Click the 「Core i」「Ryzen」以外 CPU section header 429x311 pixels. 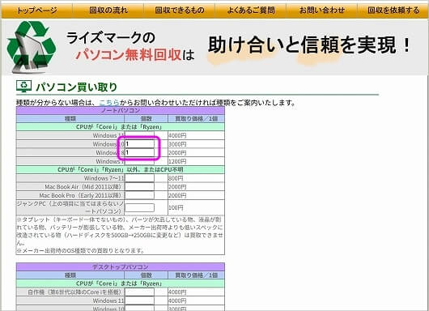click(x=121, y=170)
